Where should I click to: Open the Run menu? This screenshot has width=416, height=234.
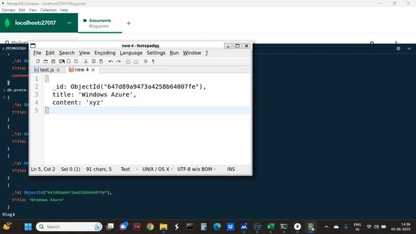point(174,53)
